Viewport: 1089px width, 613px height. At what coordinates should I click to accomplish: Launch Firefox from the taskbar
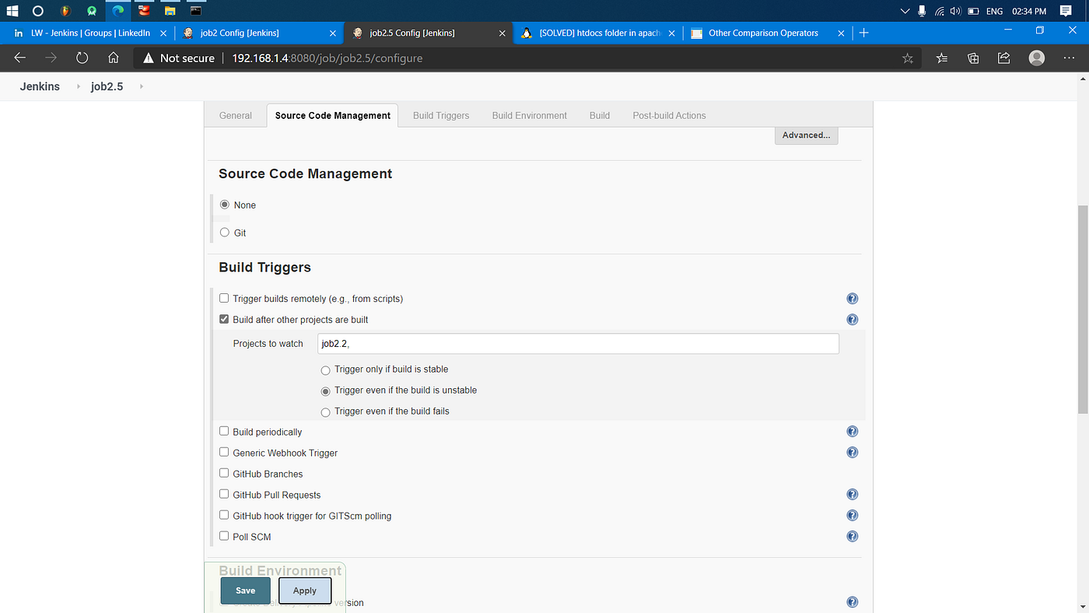click(65, 11)
